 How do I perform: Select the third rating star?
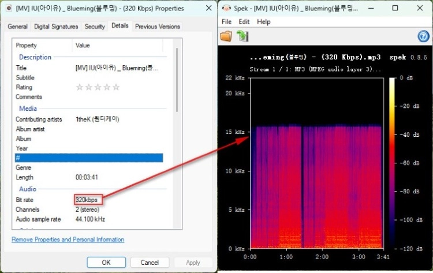[98, 87]
